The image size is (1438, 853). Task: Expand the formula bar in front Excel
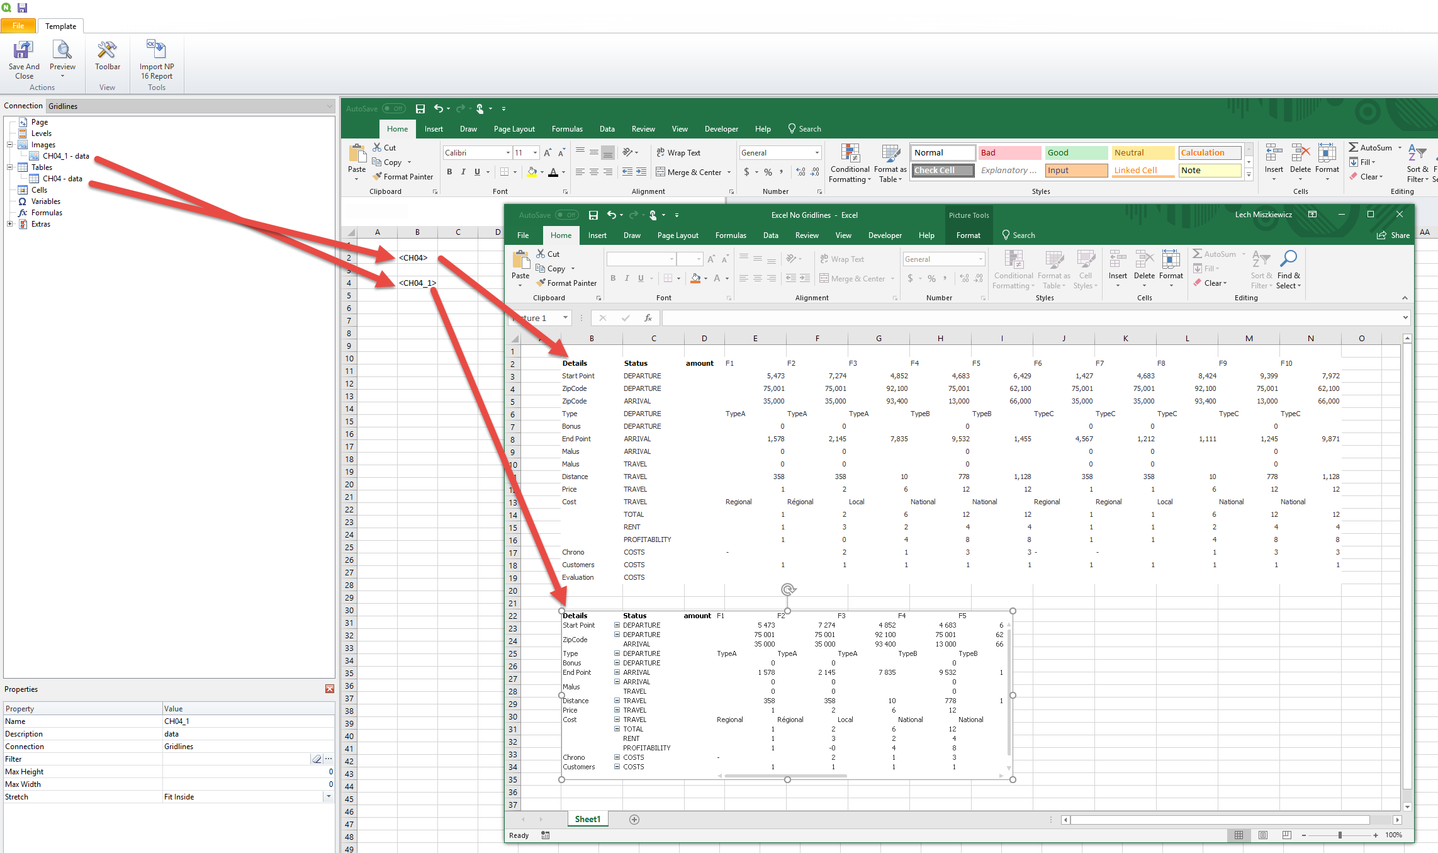point(1405,318)
